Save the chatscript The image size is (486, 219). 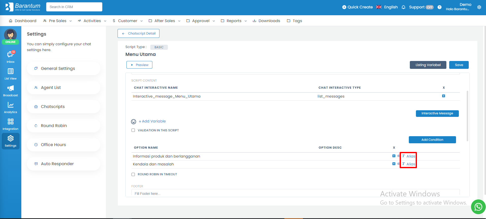(459, 65)
